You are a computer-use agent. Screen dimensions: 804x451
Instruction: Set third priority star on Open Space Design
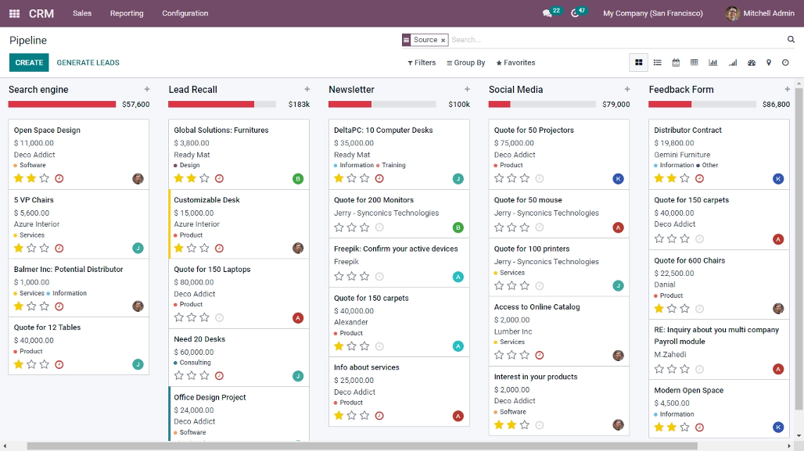(x=45, y=178)
